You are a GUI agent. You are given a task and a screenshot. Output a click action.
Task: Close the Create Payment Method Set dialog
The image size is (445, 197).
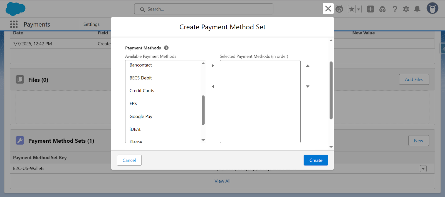(x=328, y=9)
